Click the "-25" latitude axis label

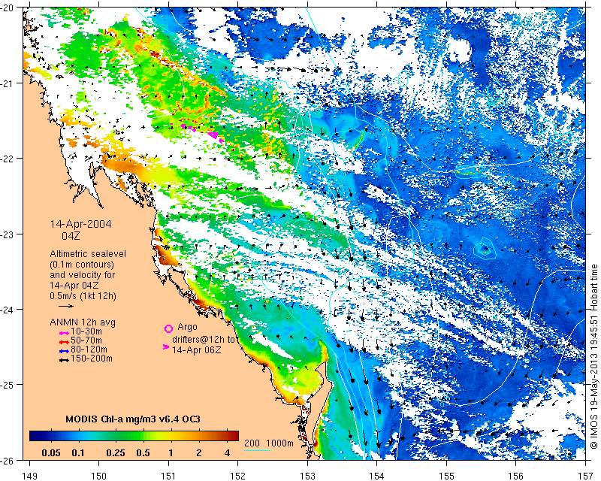tap(7, 385)
